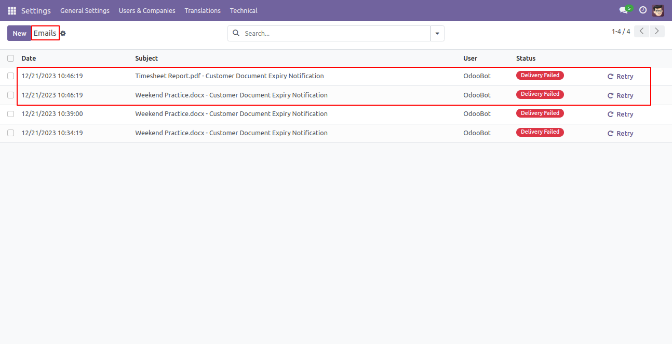This screenshot has height=344, width=672.
Task: Go to previous page arrow
Action: pos(642,31)
